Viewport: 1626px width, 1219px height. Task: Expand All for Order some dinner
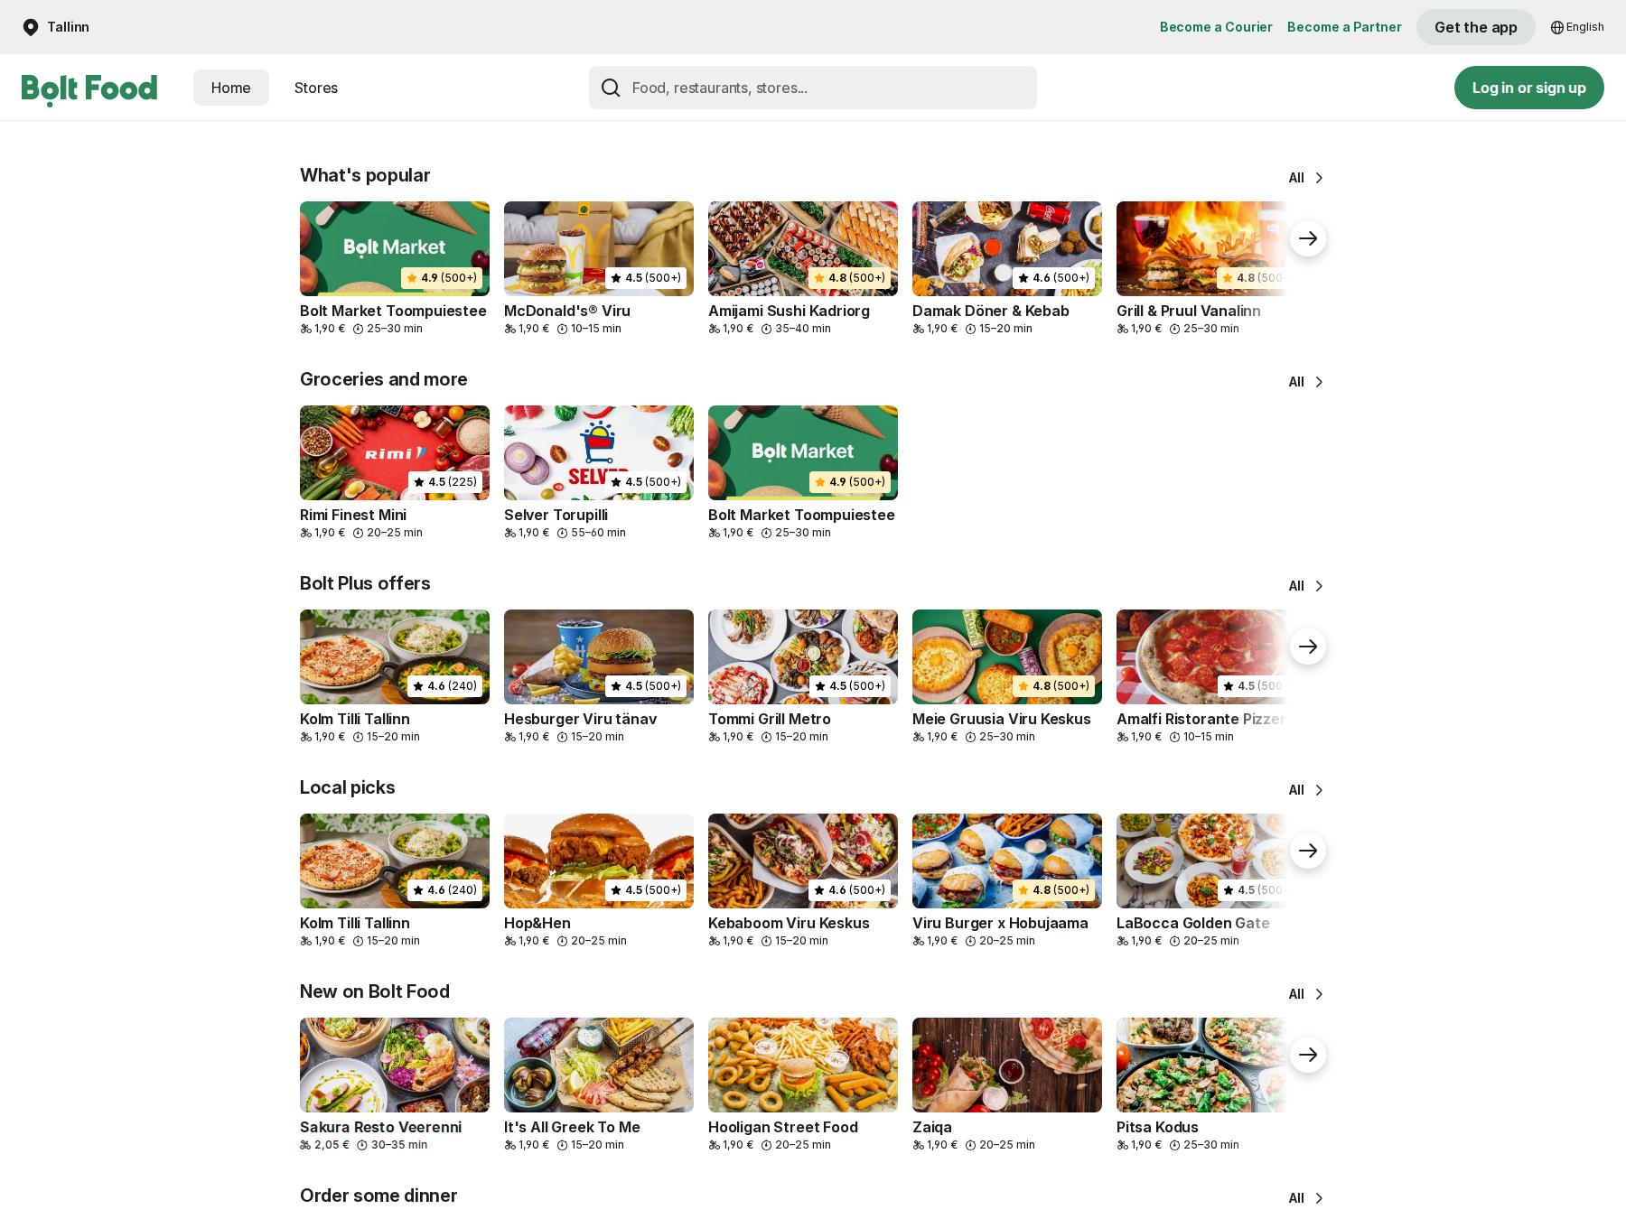[x=1306, y=1198]
